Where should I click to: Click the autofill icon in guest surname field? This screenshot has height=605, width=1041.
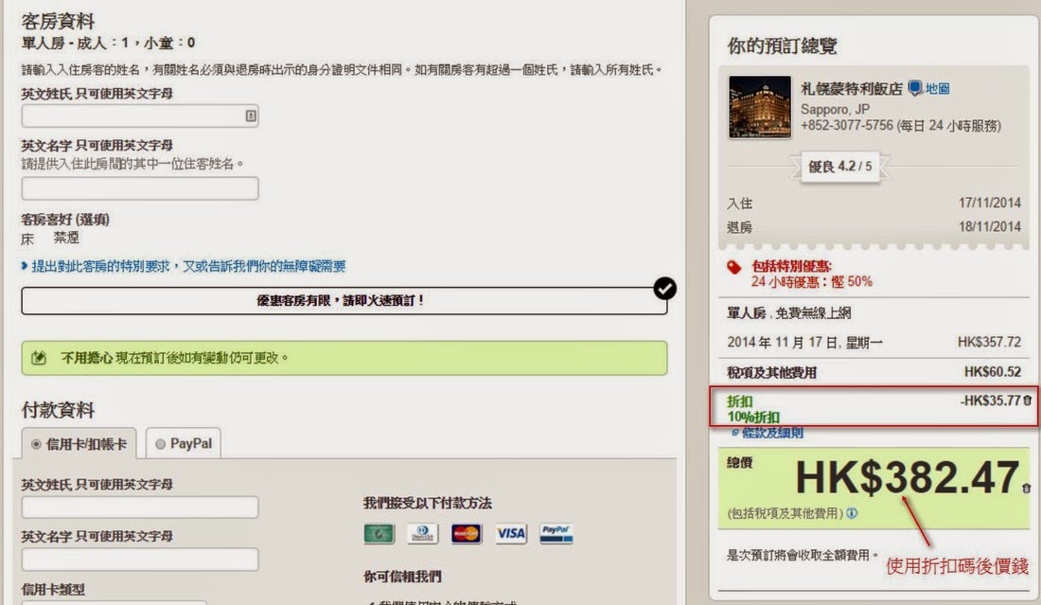tap(250, 116)
